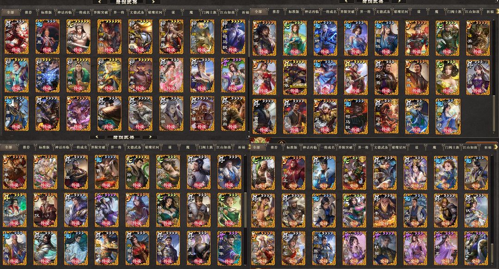
Task: Select the 袁谭袁尚 dual general card
Action: pyautogui.click(x=233, y=114)
